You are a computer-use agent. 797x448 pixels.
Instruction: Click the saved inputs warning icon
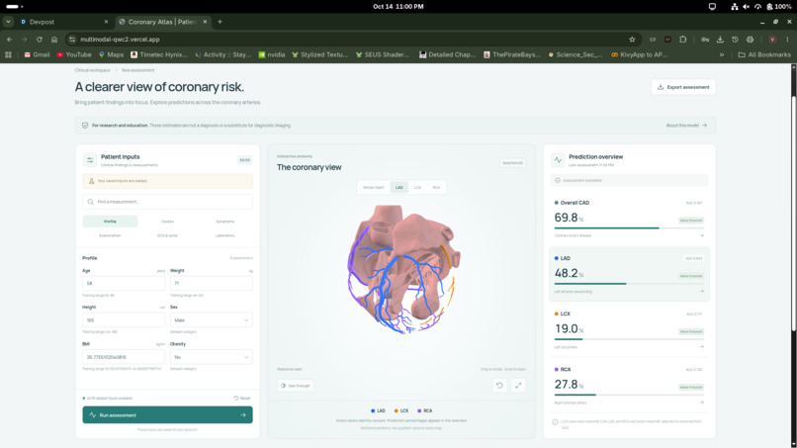92,181
